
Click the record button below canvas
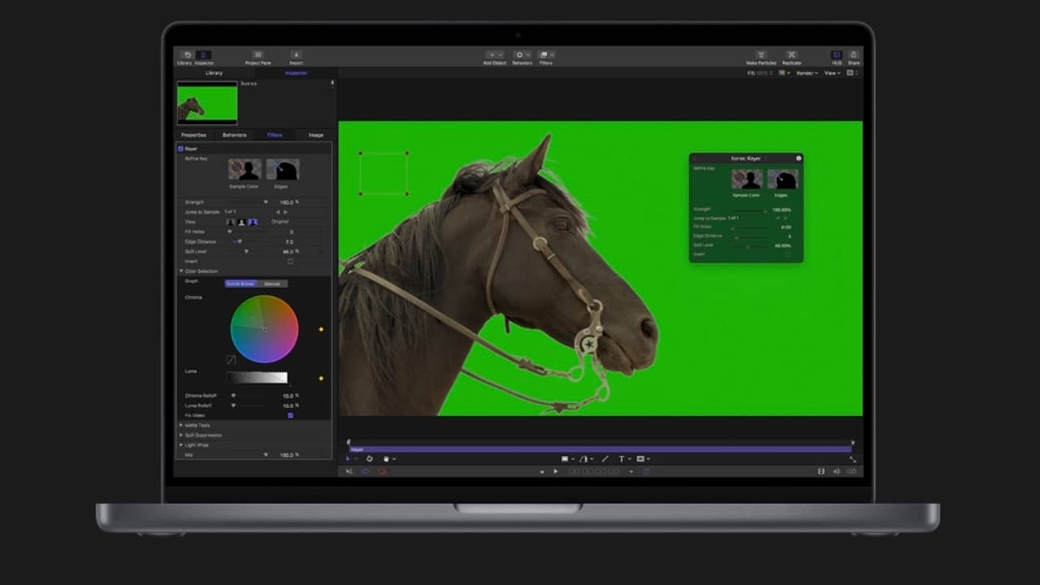381,471
